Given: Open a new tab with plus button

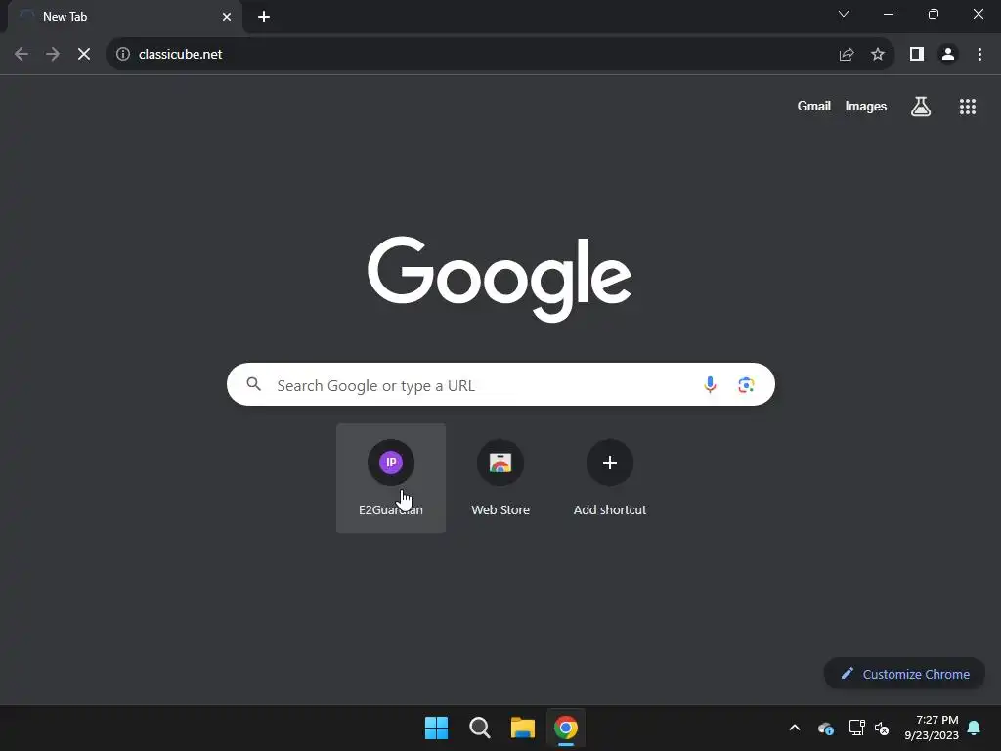Looking at the screenshot, I should pos(264,17).
